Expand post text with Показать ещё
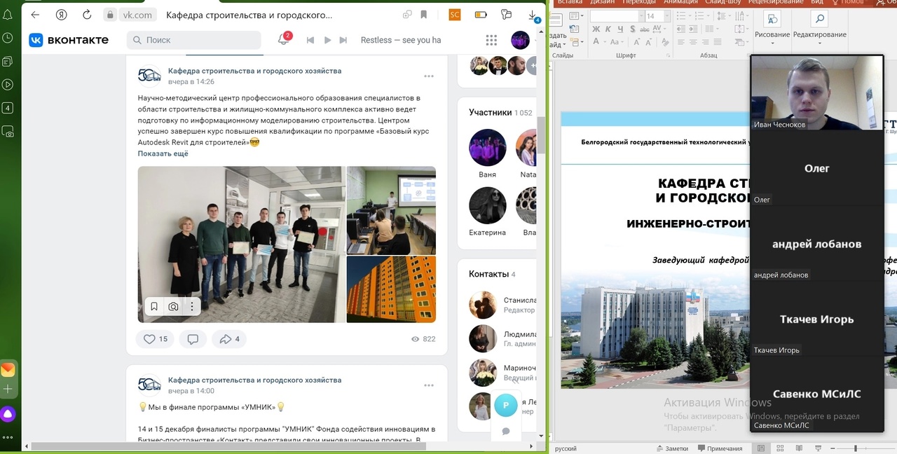This screenshot has height=454, width=897. [x=163, y=153]
